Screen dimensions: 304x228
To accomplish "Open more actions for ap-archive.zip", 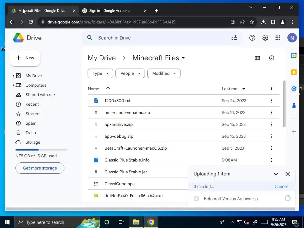I will [x=271, y=124].
